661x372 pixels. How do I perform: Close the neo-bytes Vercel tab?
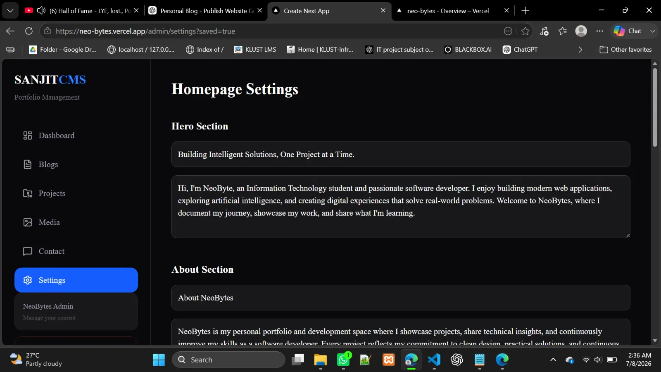[x=506, y=11]
